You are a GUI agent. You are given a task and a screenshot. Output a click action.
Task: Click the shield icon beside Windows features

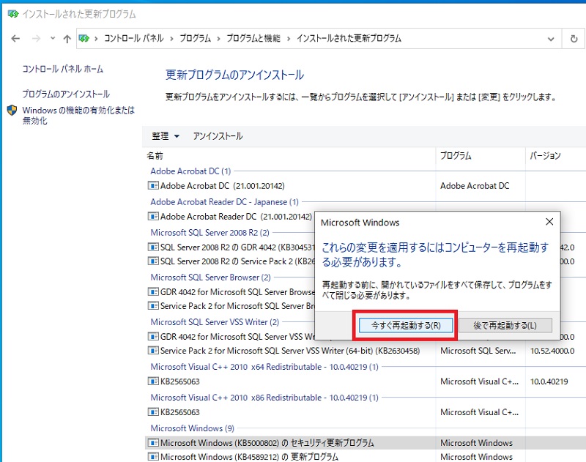click(x=12, y=110)
